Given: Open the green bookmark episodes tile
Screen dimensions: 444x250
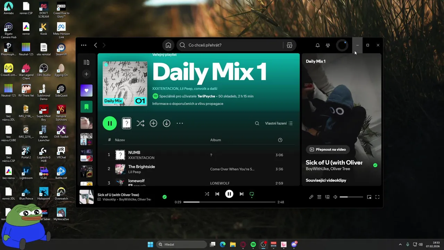Looking at the screenshot, I should (86, 107).
